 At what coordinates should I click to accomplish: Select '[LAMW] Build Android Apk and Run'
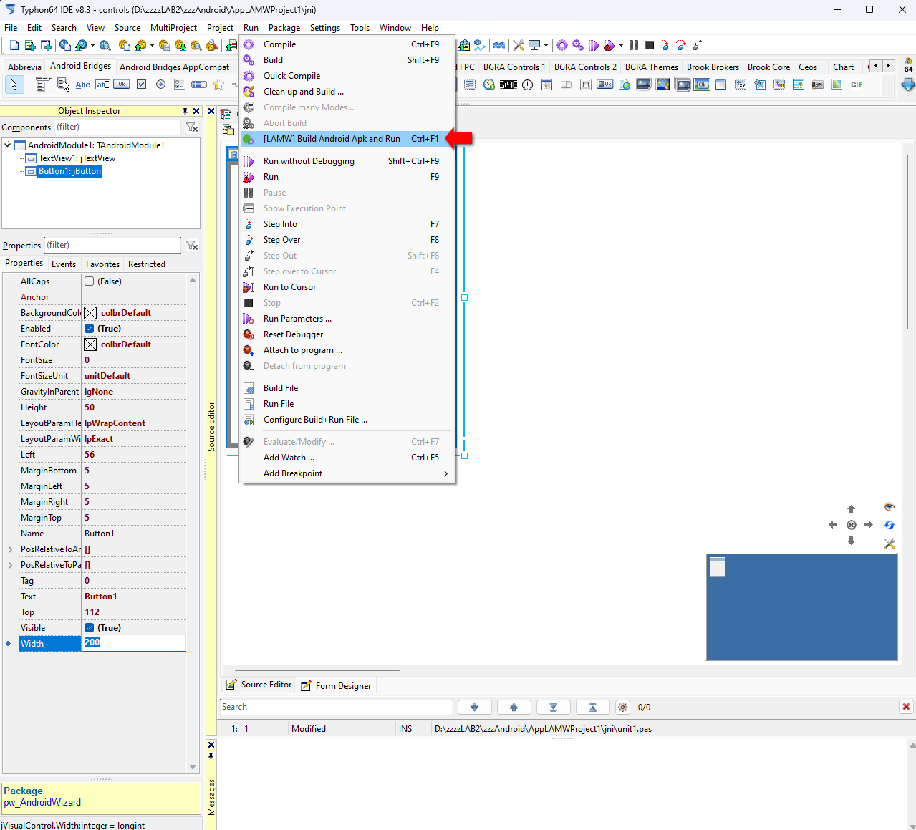click(347, 139)
